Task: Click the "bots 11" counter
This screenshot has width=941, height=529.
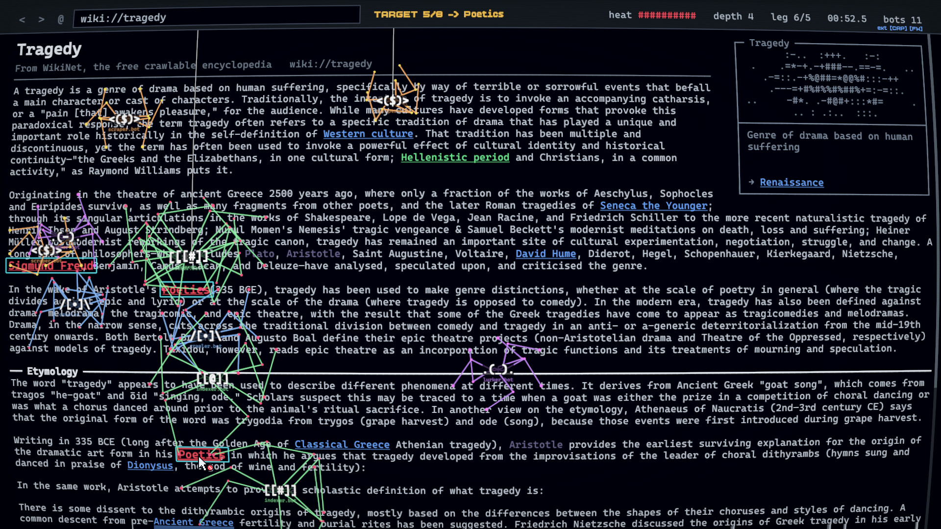Action: click(x=902, y=20)
